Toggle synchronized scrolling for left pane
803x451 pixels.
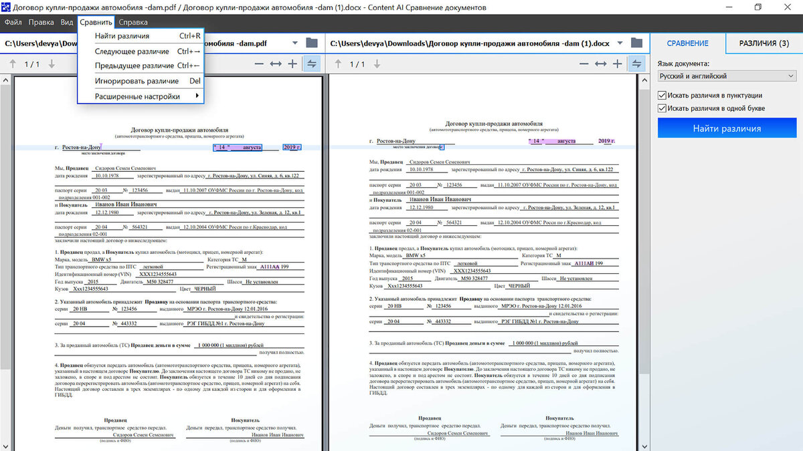coord(310,64)
